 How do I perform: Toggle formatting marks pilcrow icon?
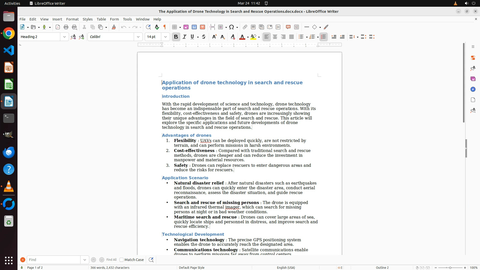coord(165,27)
